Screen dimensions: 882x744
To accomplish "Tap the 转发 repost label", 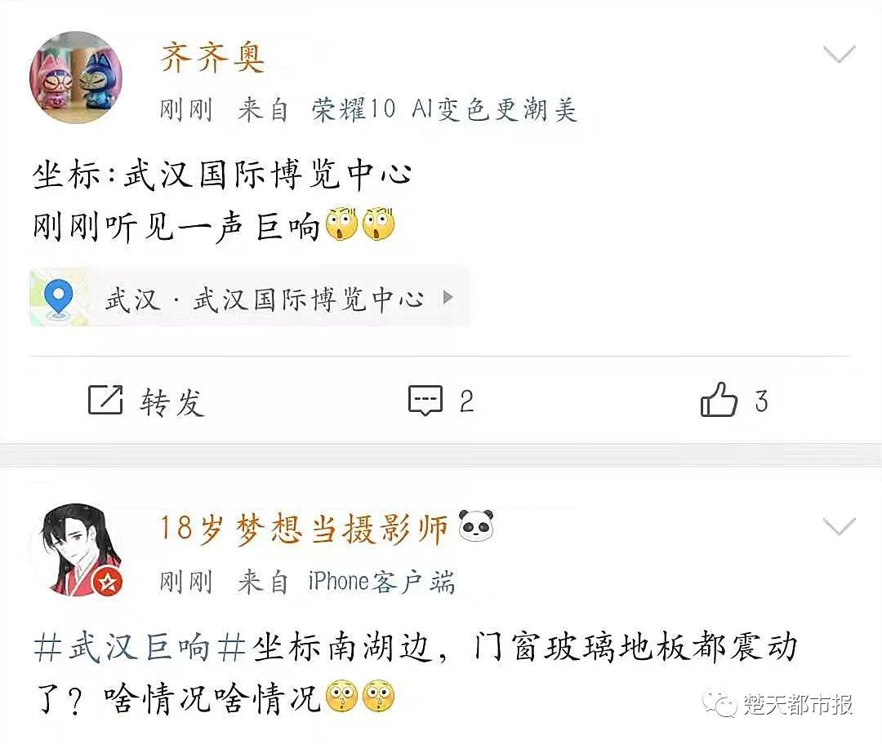I will coord(172,402).
